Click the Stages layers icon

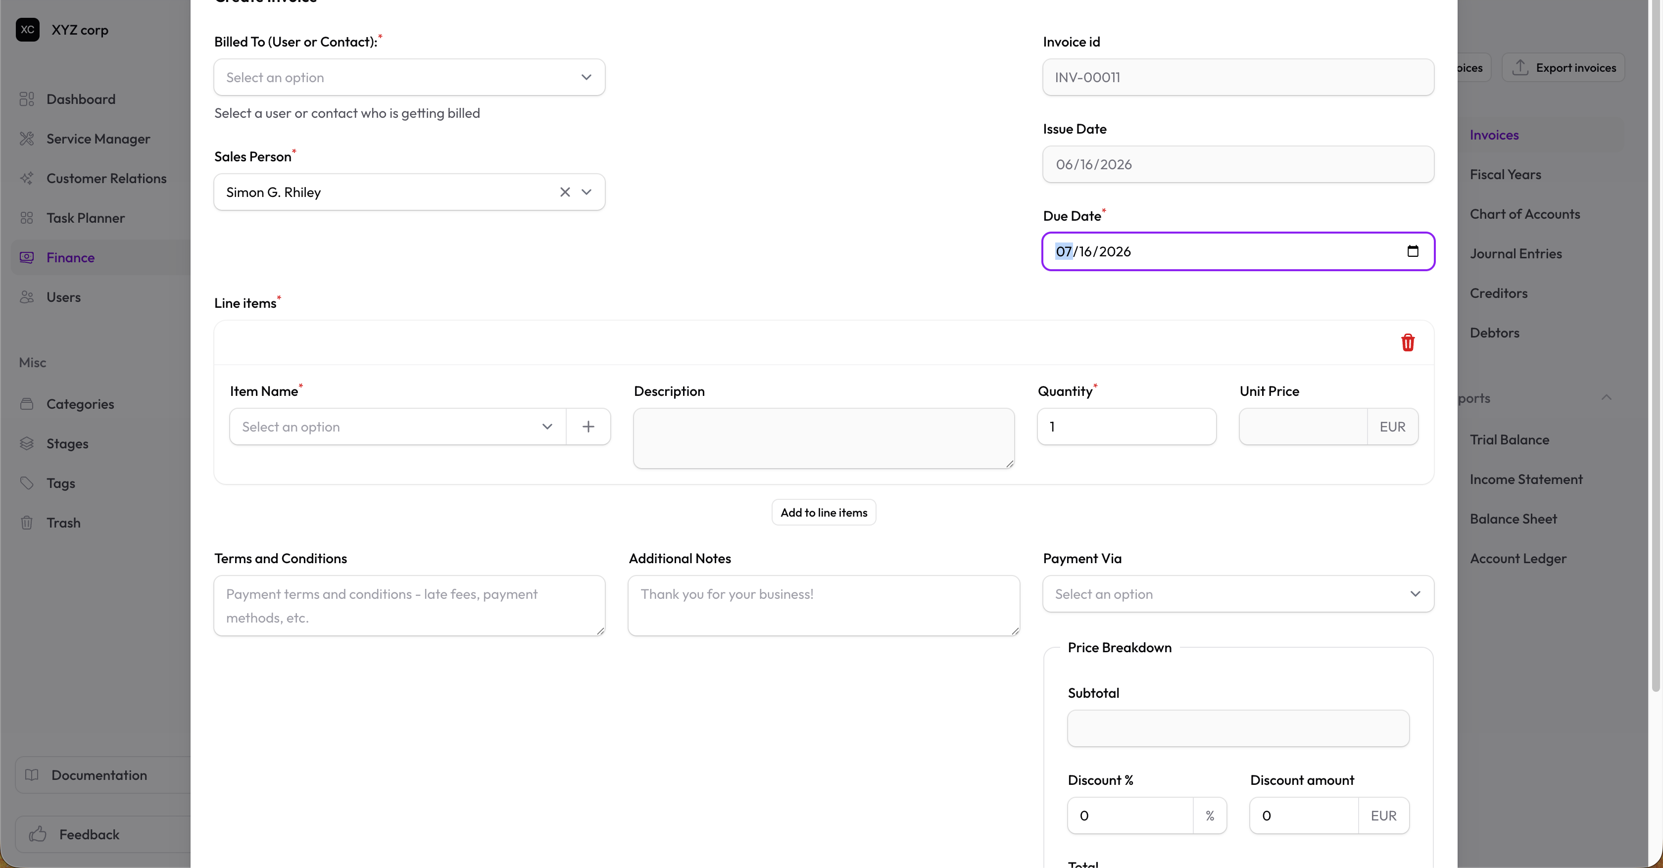coord(26,443)
